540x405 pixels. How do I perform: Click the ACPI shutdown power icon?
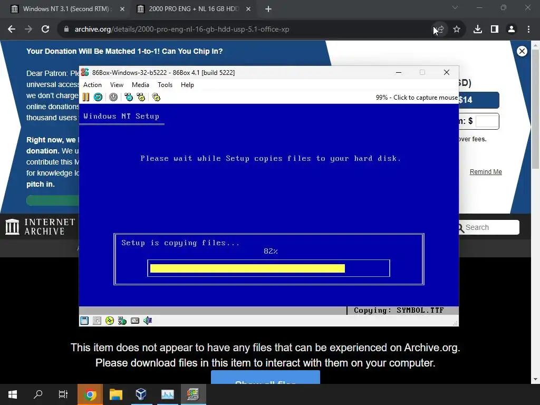(x=113, y=97)
